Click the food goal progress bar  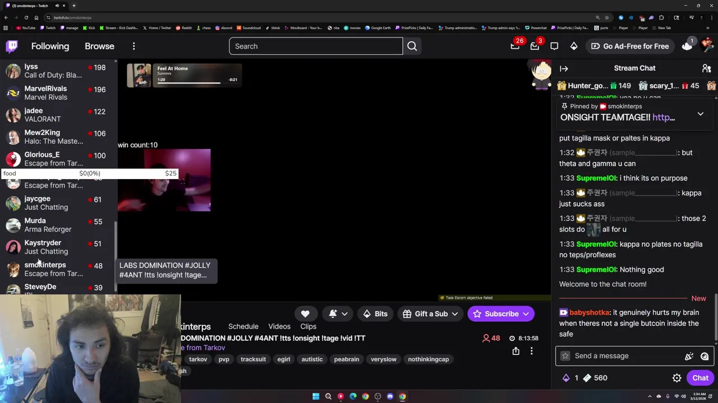pyautogui.click(x=90, y=174)
